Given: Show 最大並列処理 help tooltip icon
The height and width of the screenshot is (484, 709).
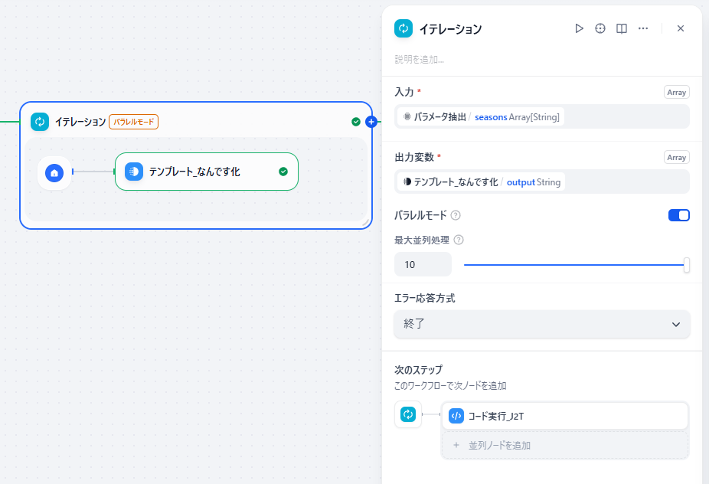Looking at the screenshot, I should pos(459,240).
